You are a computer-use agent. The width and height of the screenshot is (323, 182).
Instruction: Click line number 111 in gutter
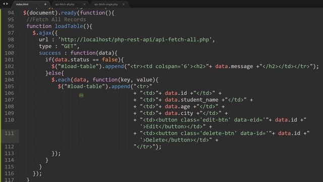point(9,133)
